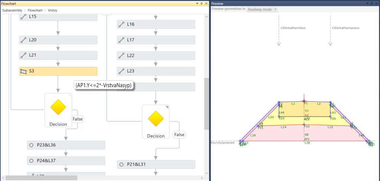
Task: Click the Flowchart horizontal scrollbar thumb
Action: (x=42, y=178)
